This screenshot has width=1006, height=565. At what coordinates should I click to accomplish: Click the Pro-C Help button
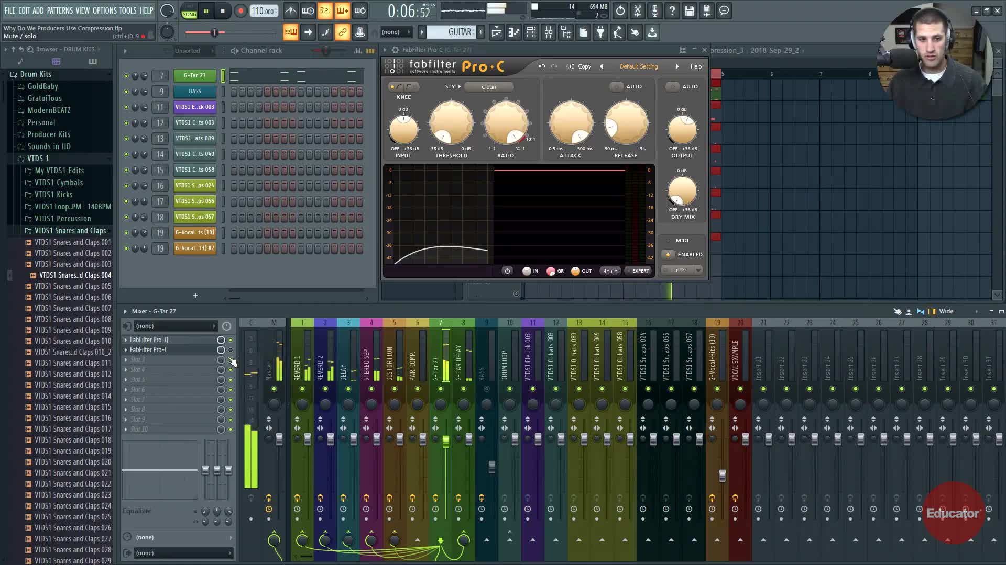(696, 66)
